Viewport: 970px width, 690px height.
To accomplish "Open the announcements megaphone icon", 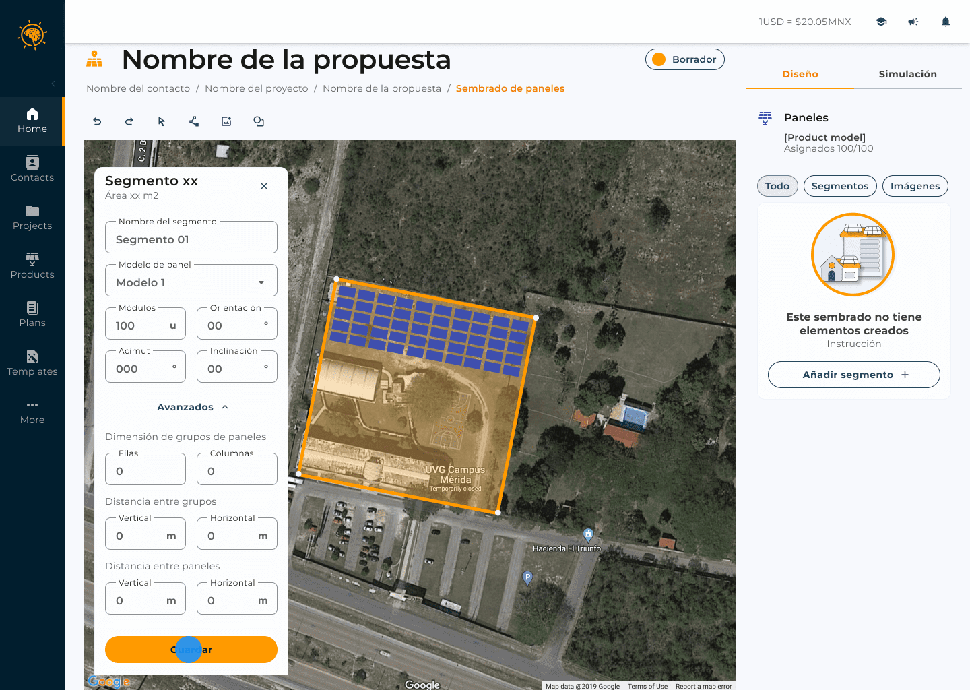I will tap(913, 22).
